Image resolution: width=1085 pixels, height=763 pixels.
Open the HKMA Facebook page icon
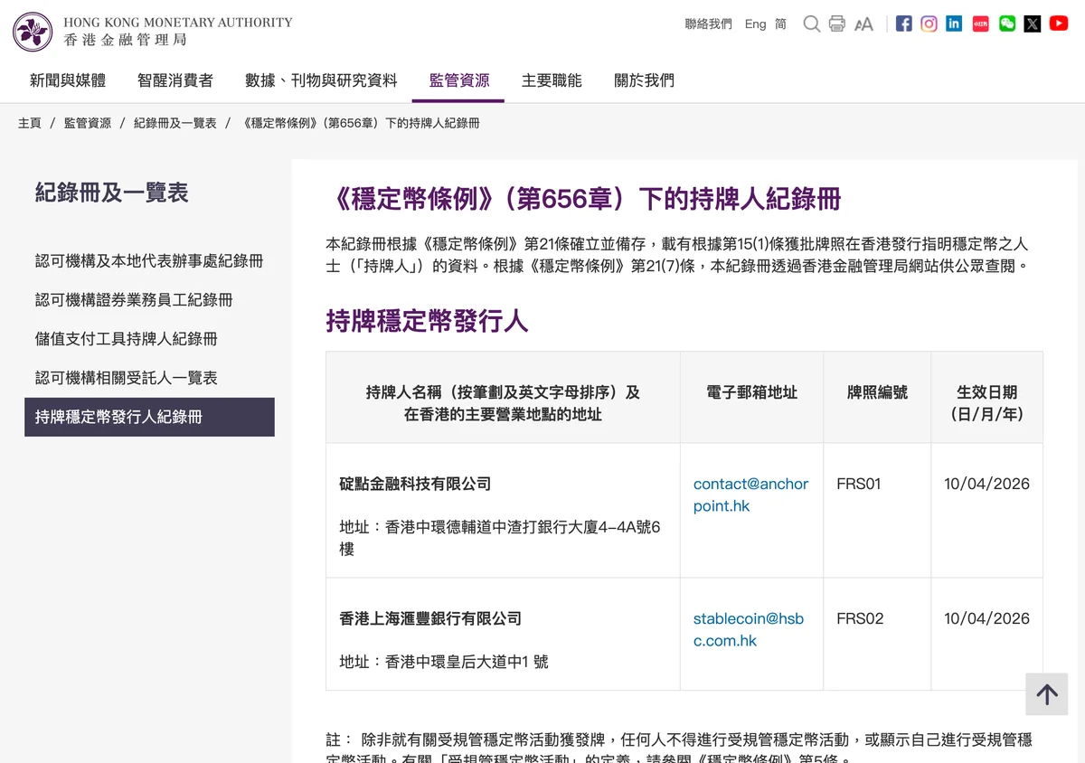point(903,24)
